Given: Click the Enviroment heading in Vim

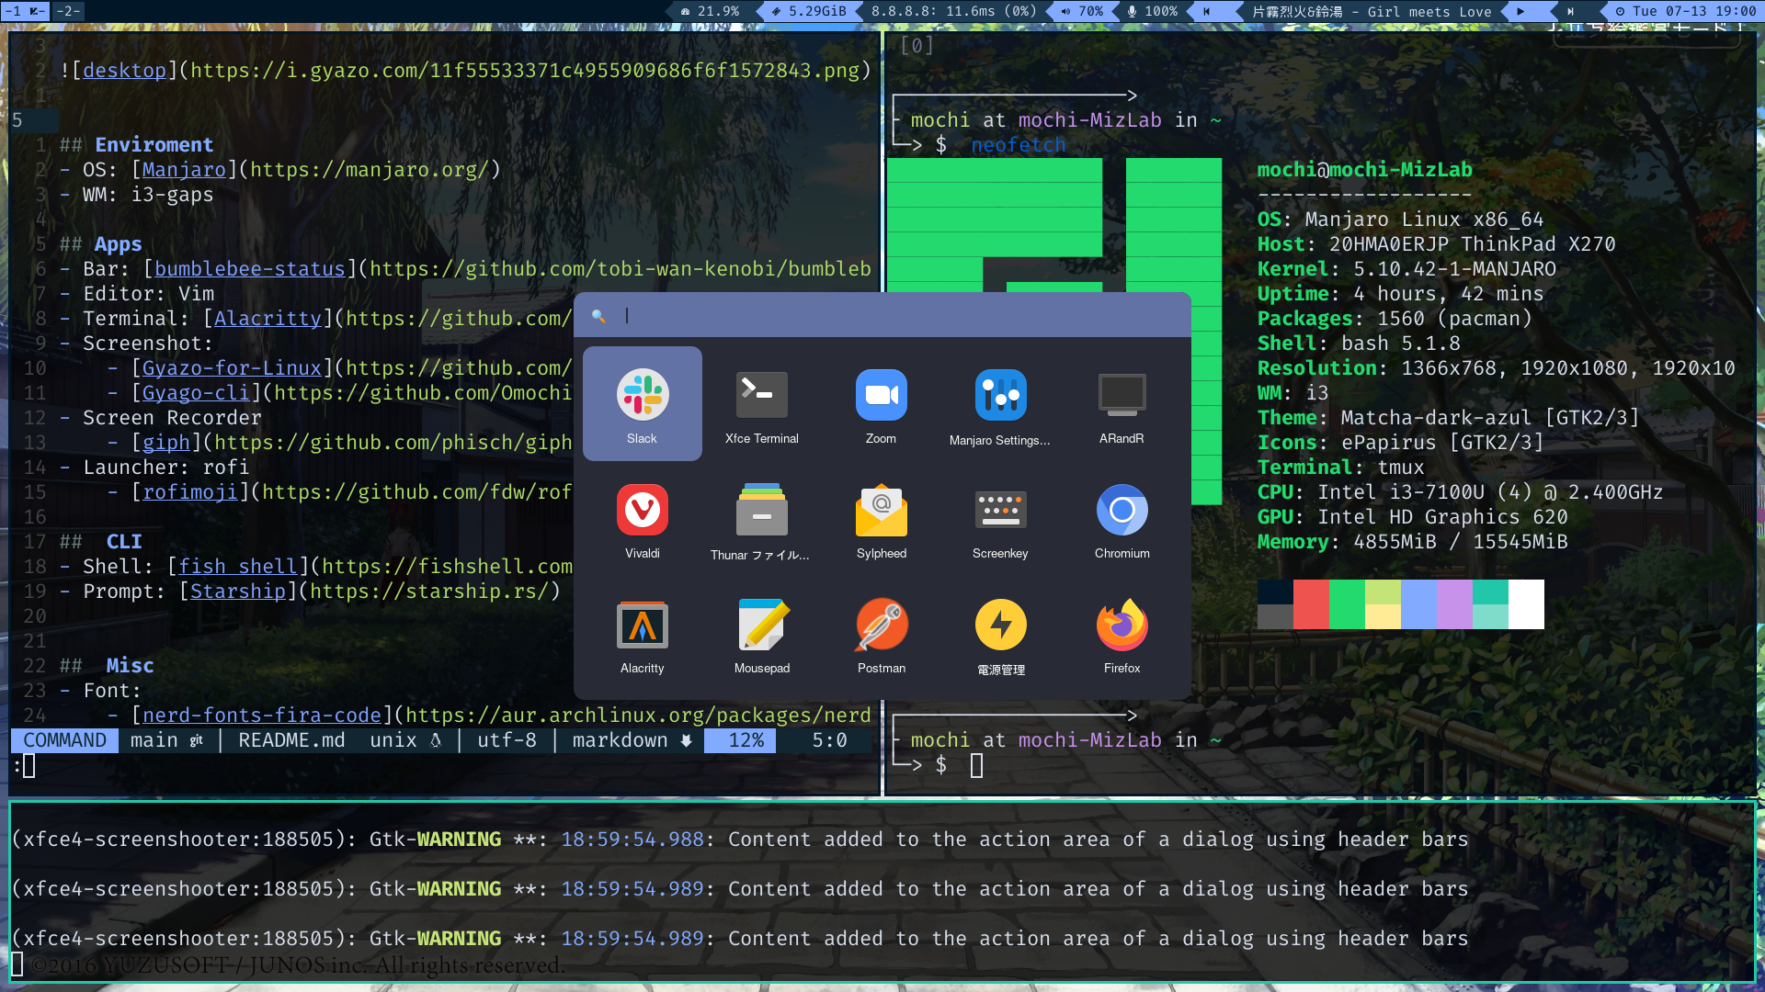Looking at the screenshot, I should coord(154,145).
